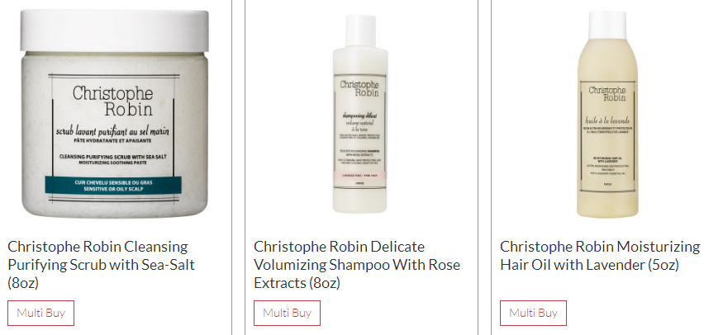The image size is (723, 335).
Task: Click the Christophe Robin logo on the shampoo bottle
Action: [x=359, y=88]
